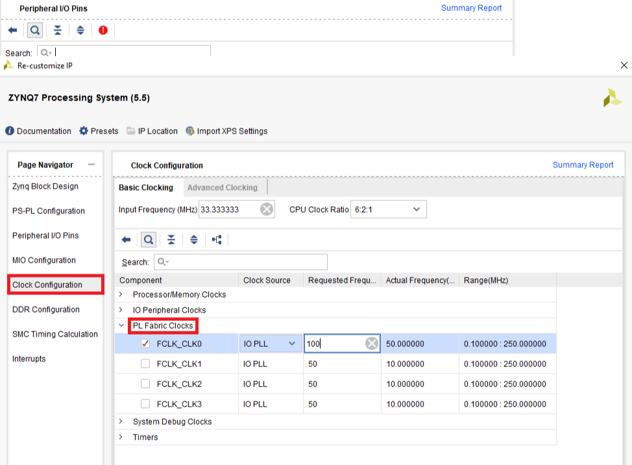Open Presets gear icon
This screenshot has width=632, height=465.
[84, 131]
